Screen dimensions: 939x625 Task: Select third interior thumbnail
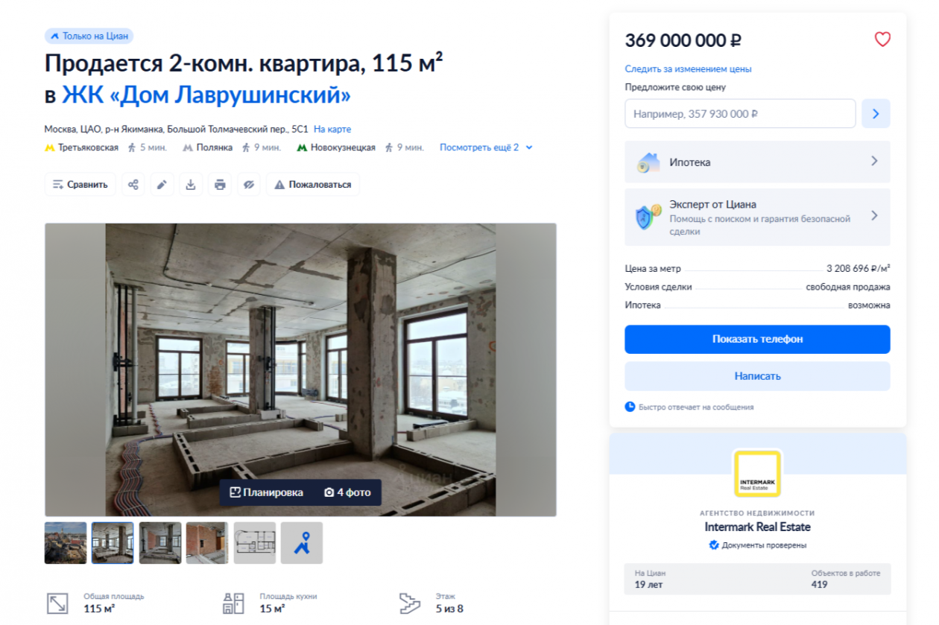click(x=160, y=542)
